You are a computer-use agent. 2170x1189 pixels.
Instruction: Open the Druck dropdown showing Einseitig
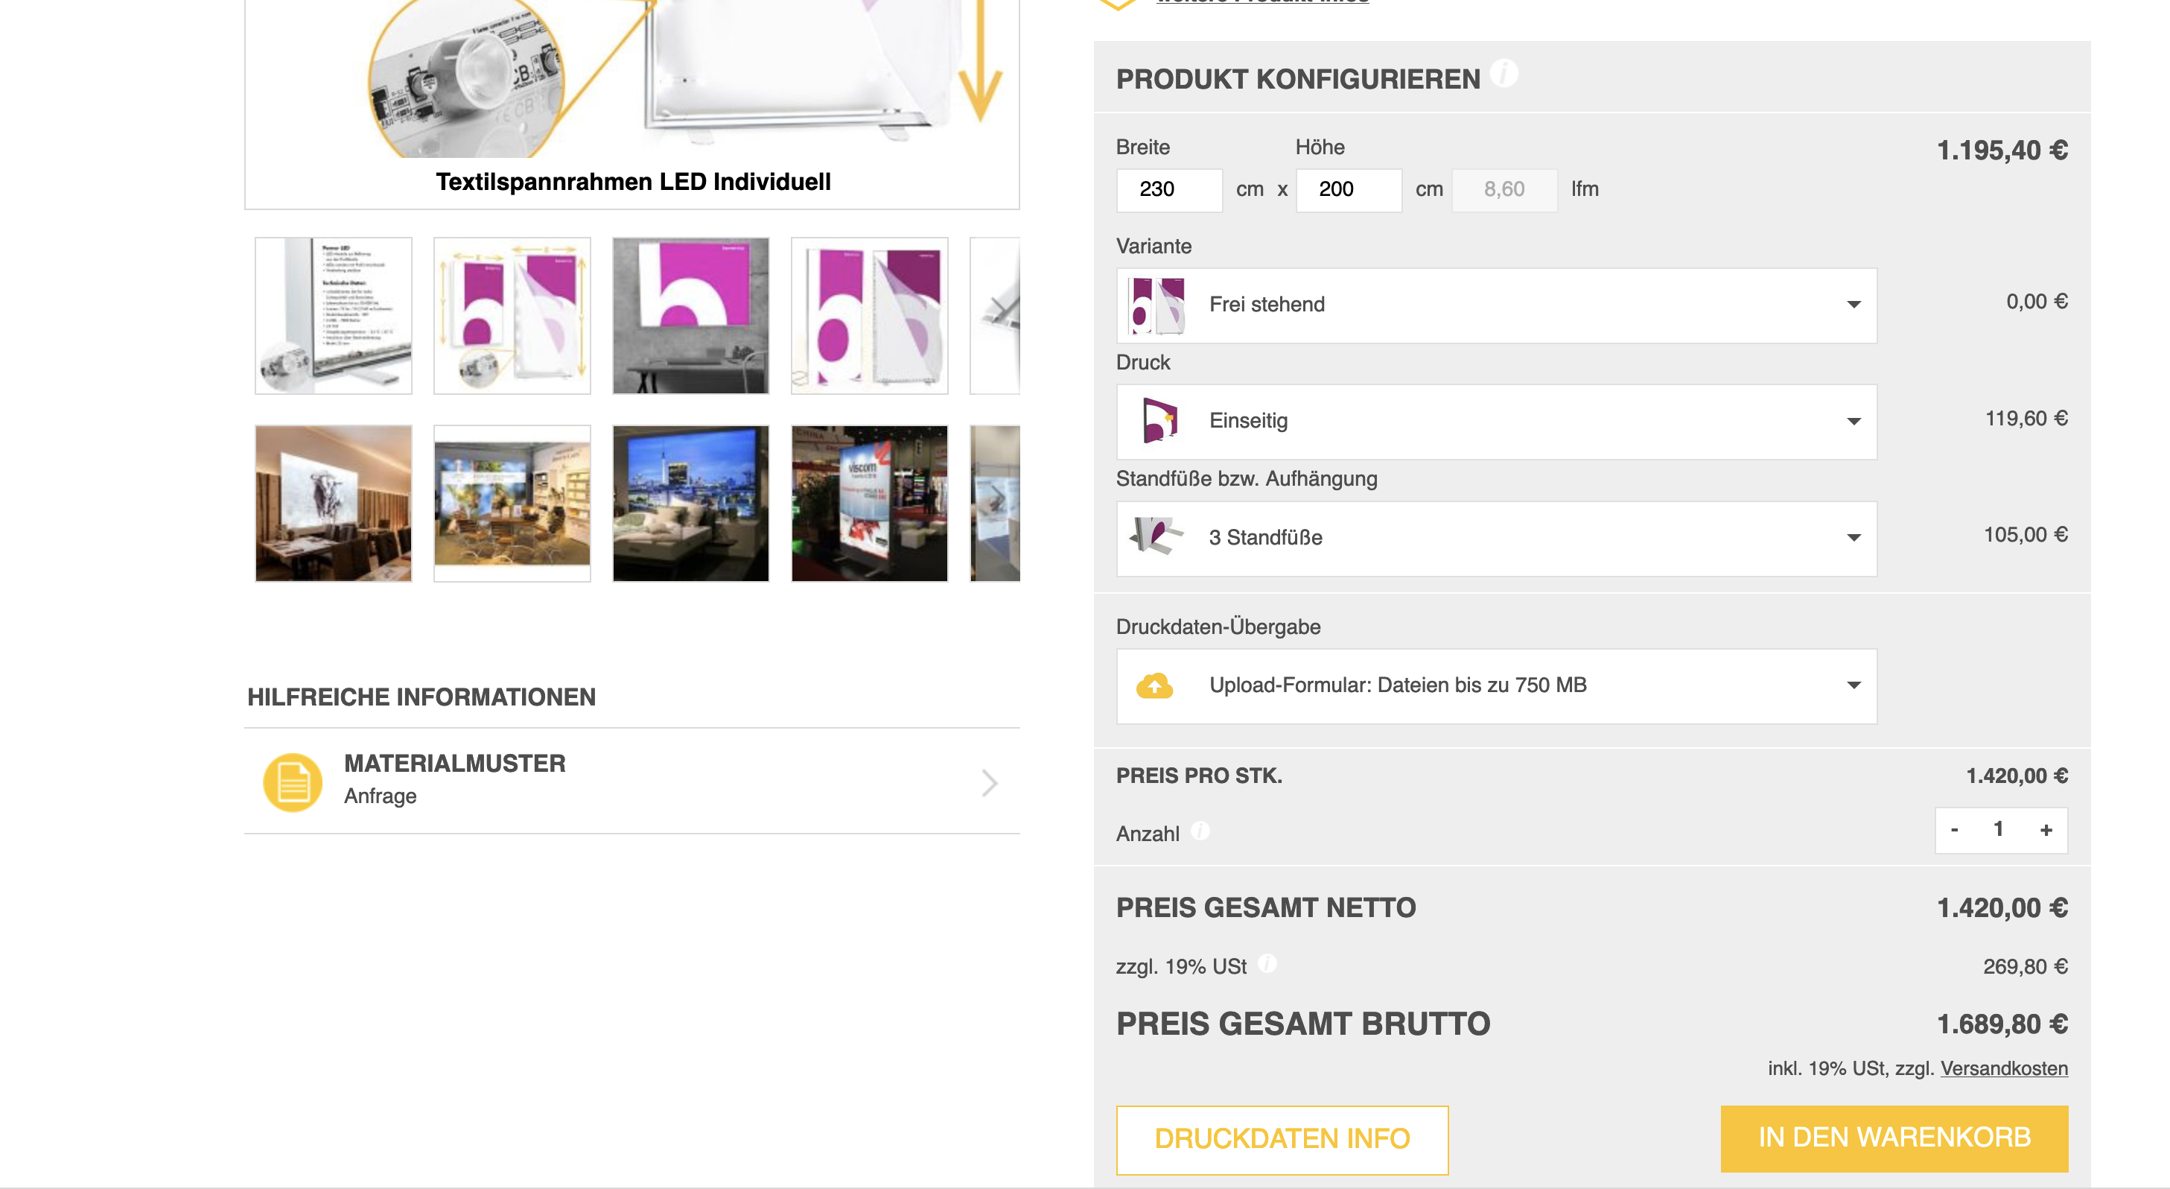(1854, 422)
